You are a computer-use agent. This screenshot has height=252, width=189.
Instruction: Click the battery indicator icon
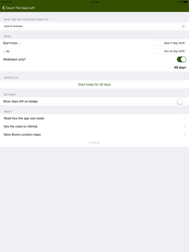pos(185,2)
